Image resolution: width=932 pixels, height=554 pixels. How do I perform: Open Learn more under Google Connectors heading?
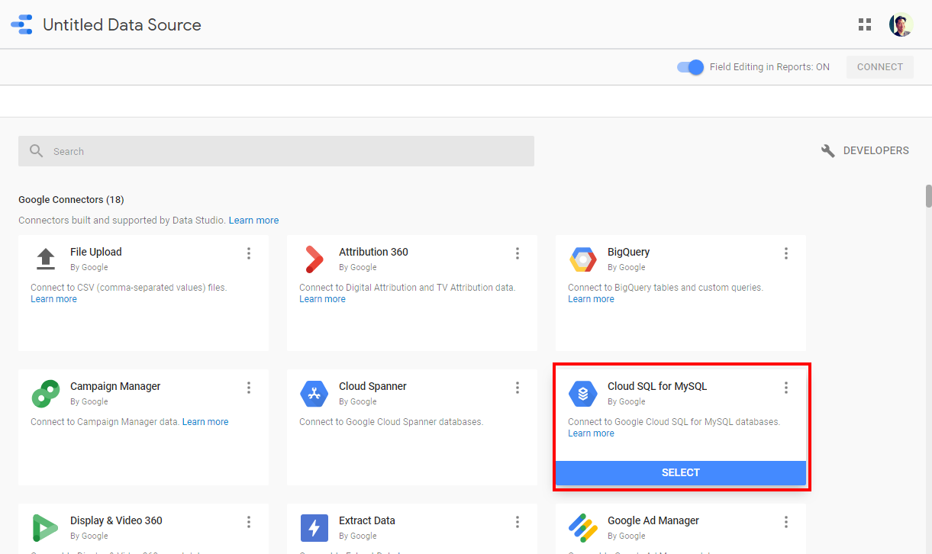coord(253,221)
